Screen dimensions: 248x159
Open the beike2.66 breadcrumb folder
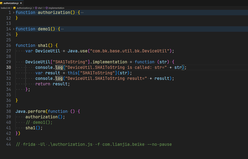(6, 8)
